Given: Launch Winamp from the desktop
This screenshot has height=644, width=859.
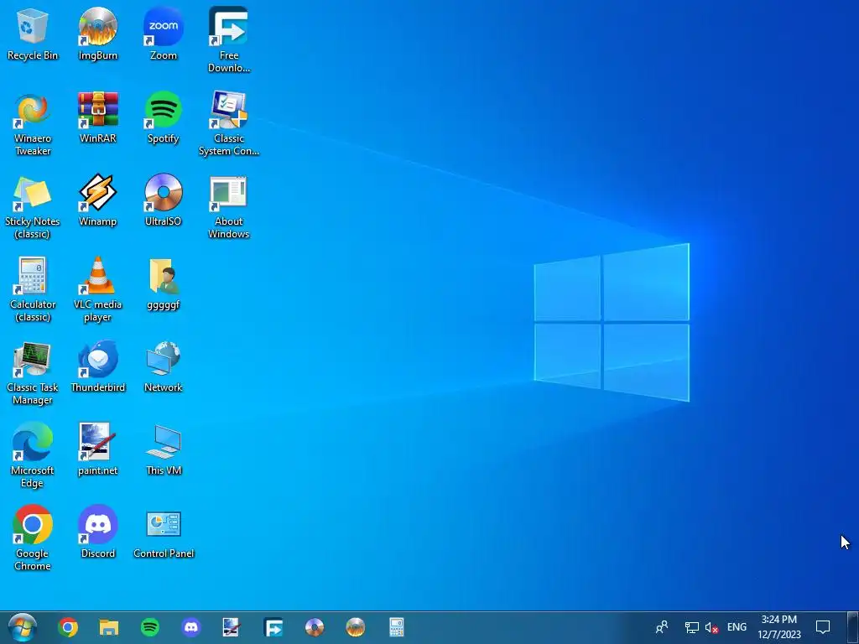Looking at the screenshot, I should pos(97,200).
